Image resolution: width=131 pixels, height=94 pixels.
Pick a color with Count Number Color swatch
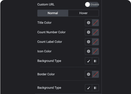[x=95, y=32]
